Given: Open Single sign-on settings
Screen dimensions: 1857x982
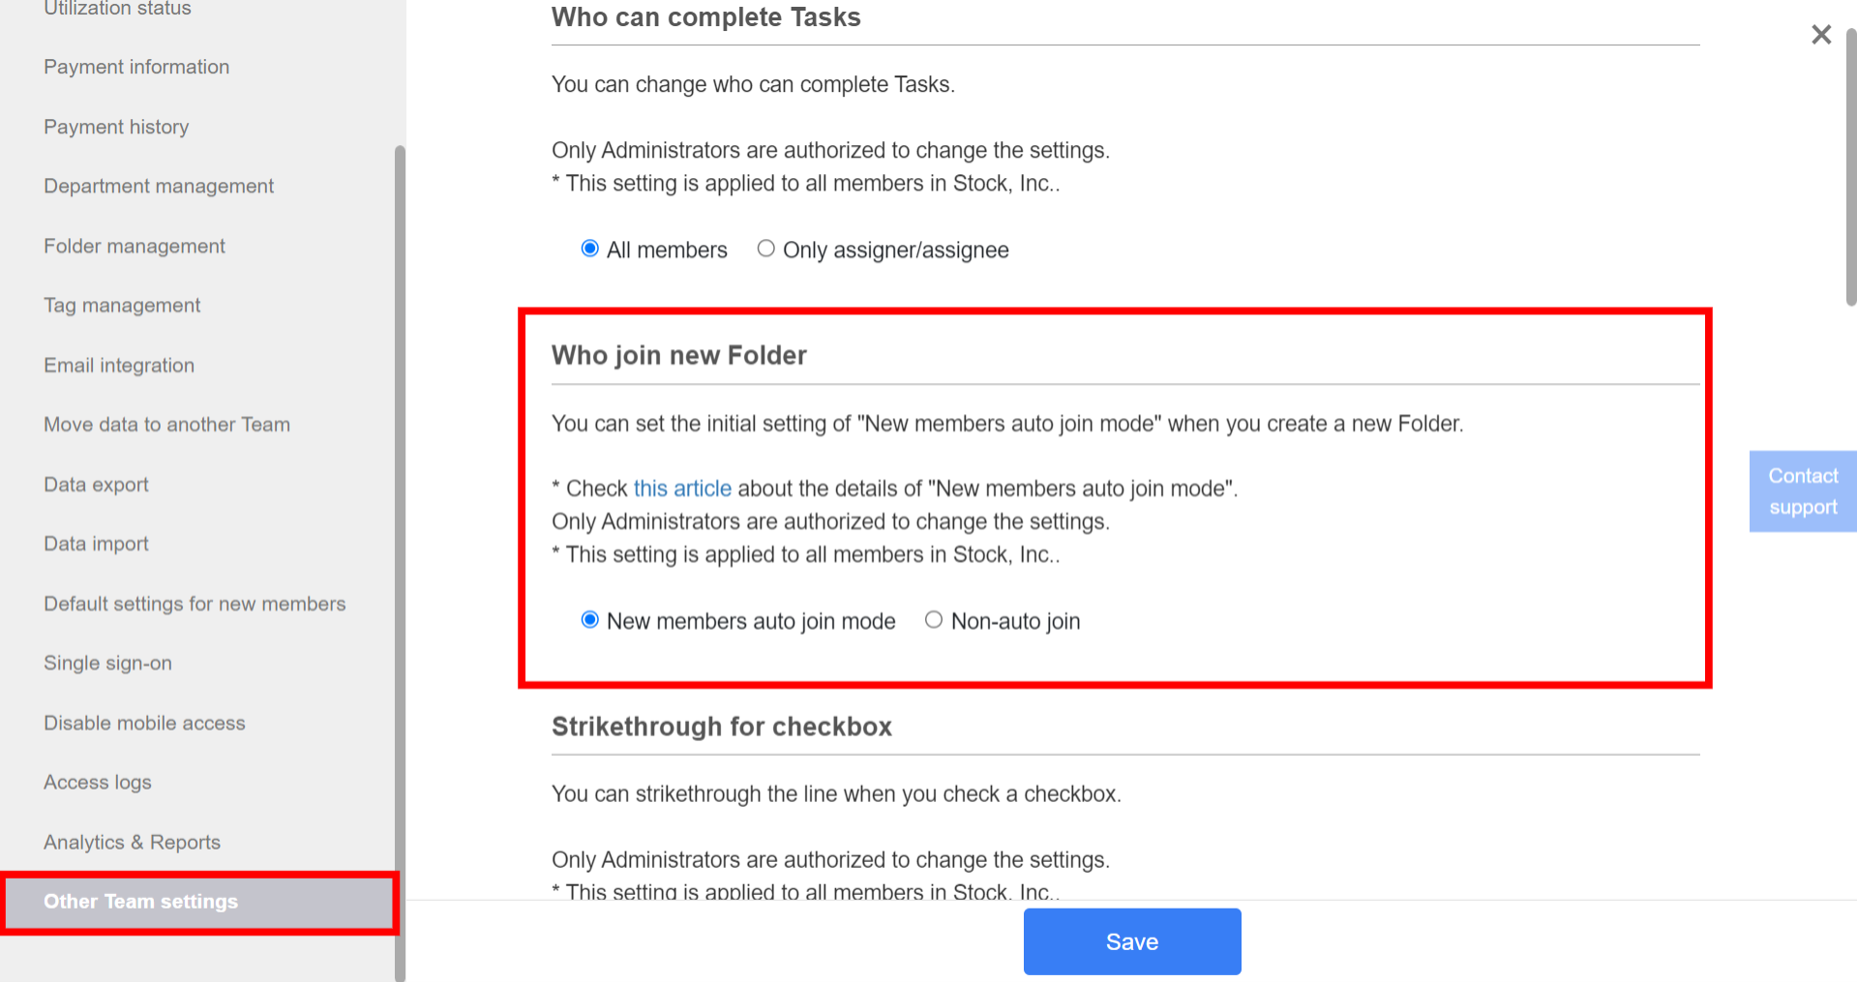Looking at the screenshot, I should click(107, 663).
